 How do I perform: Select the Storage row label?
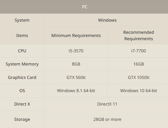(x=22, y=119)
